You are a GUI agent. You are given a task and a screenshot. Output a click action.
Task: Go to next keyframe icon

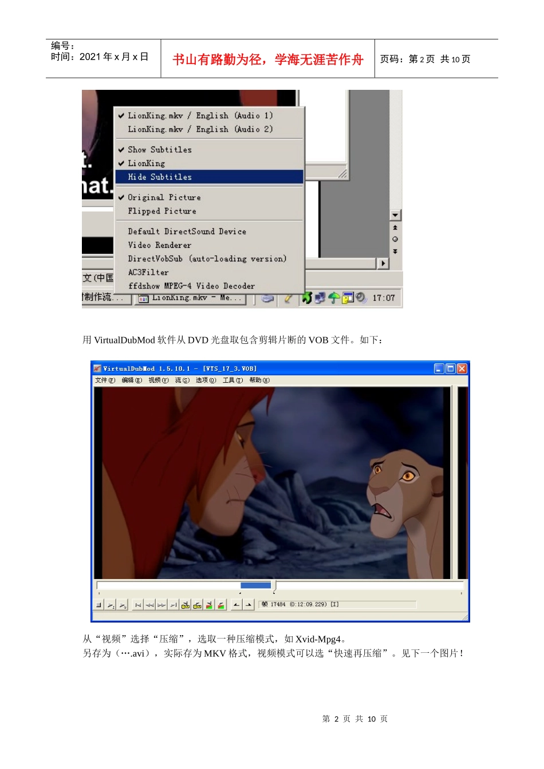point(198,605)
